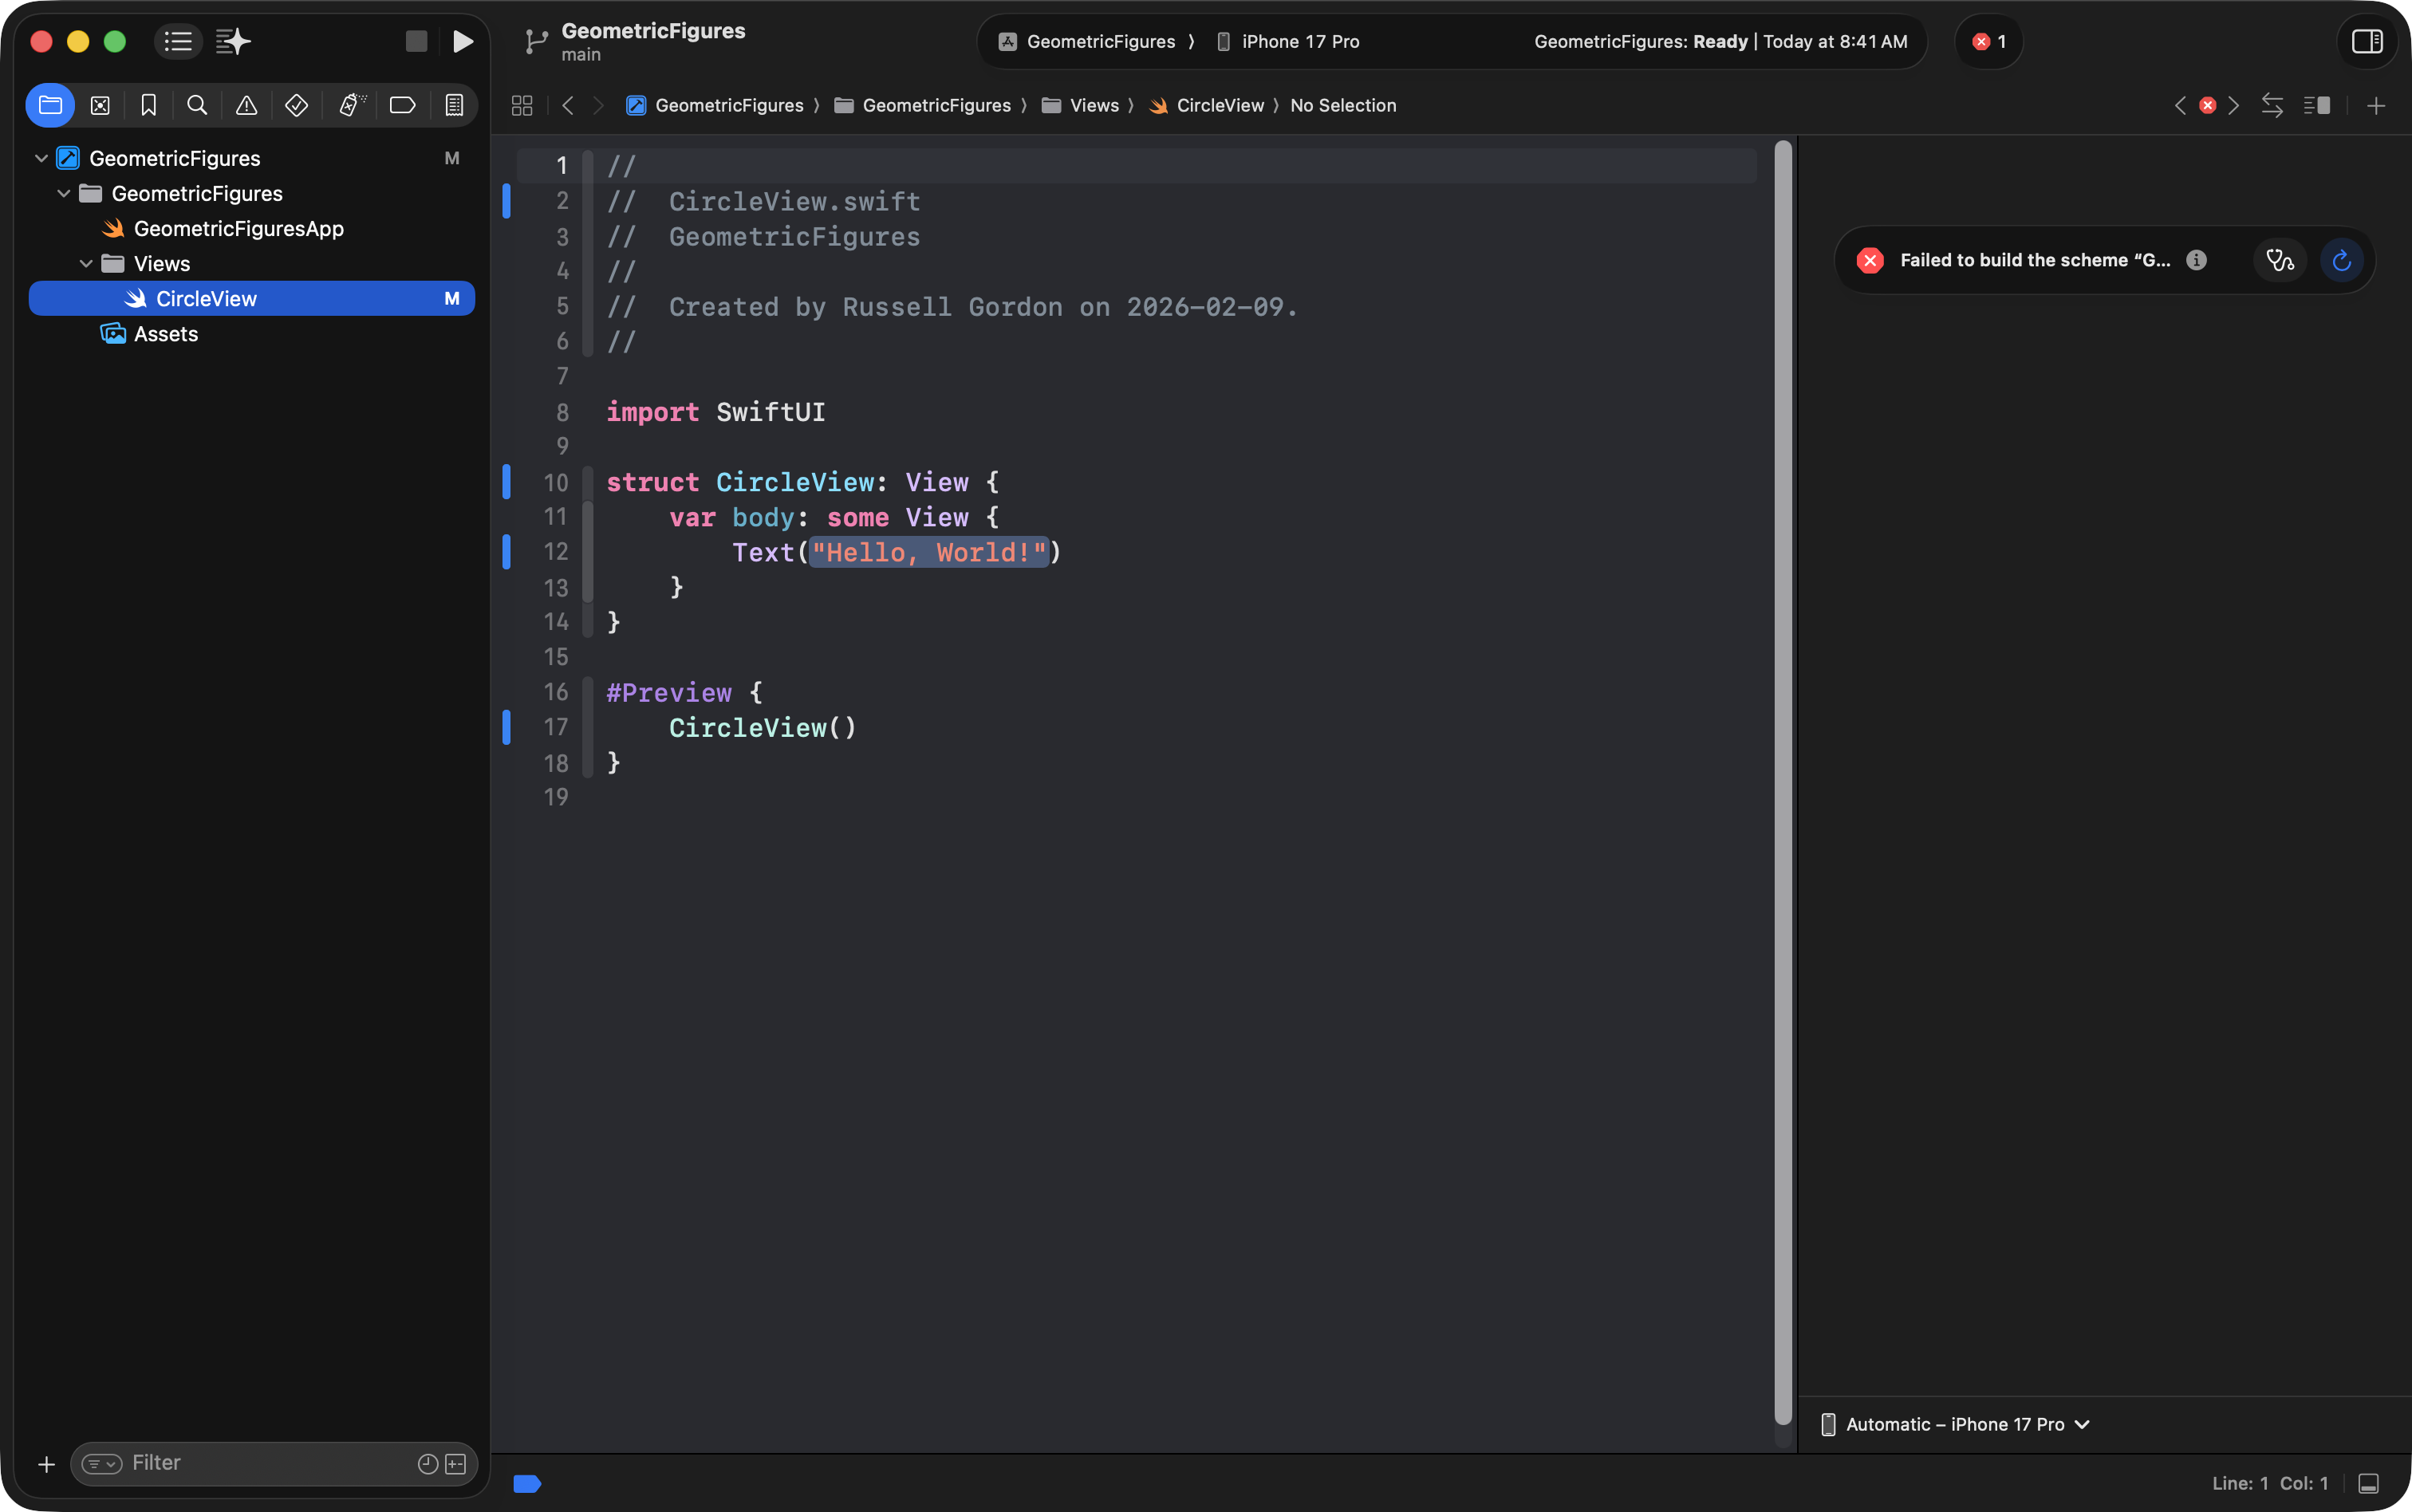Open the Source Control navigator tab
2412x1512 pixels.
(100, 105)
